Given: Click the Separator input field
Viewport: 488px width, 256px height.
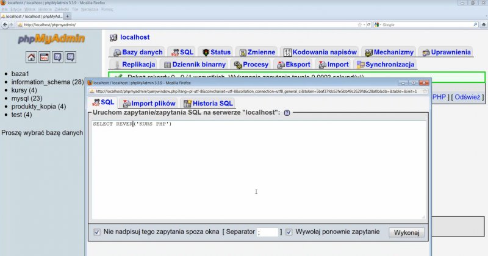Looking at the screenshot, I should pos(267,232).
